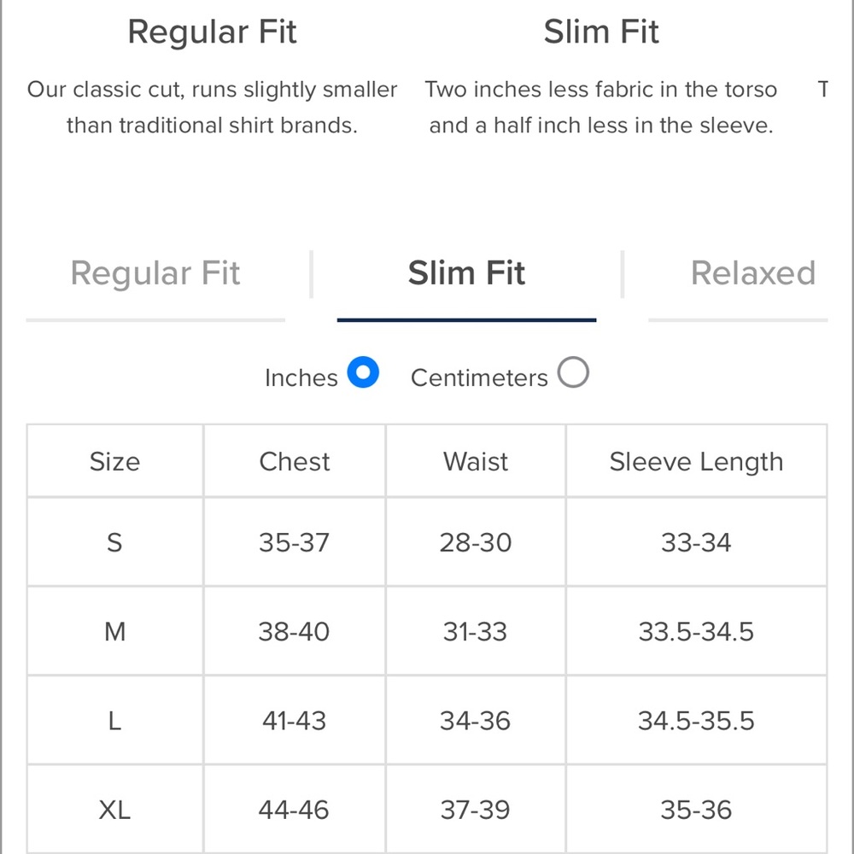Click the Chest column header
The width and height of the screenshot is (854, 854).
coord(295,461)
